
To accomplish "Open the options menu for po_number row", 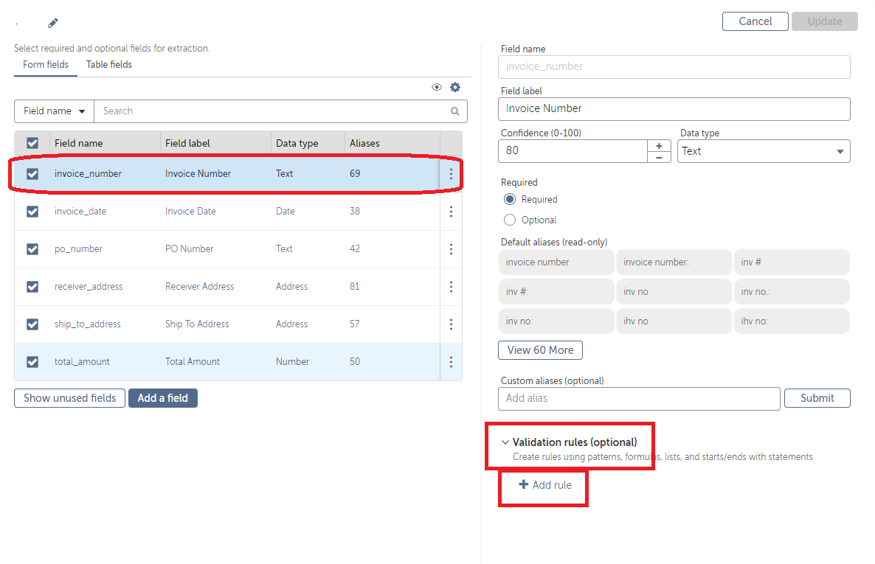I will 451,248.
